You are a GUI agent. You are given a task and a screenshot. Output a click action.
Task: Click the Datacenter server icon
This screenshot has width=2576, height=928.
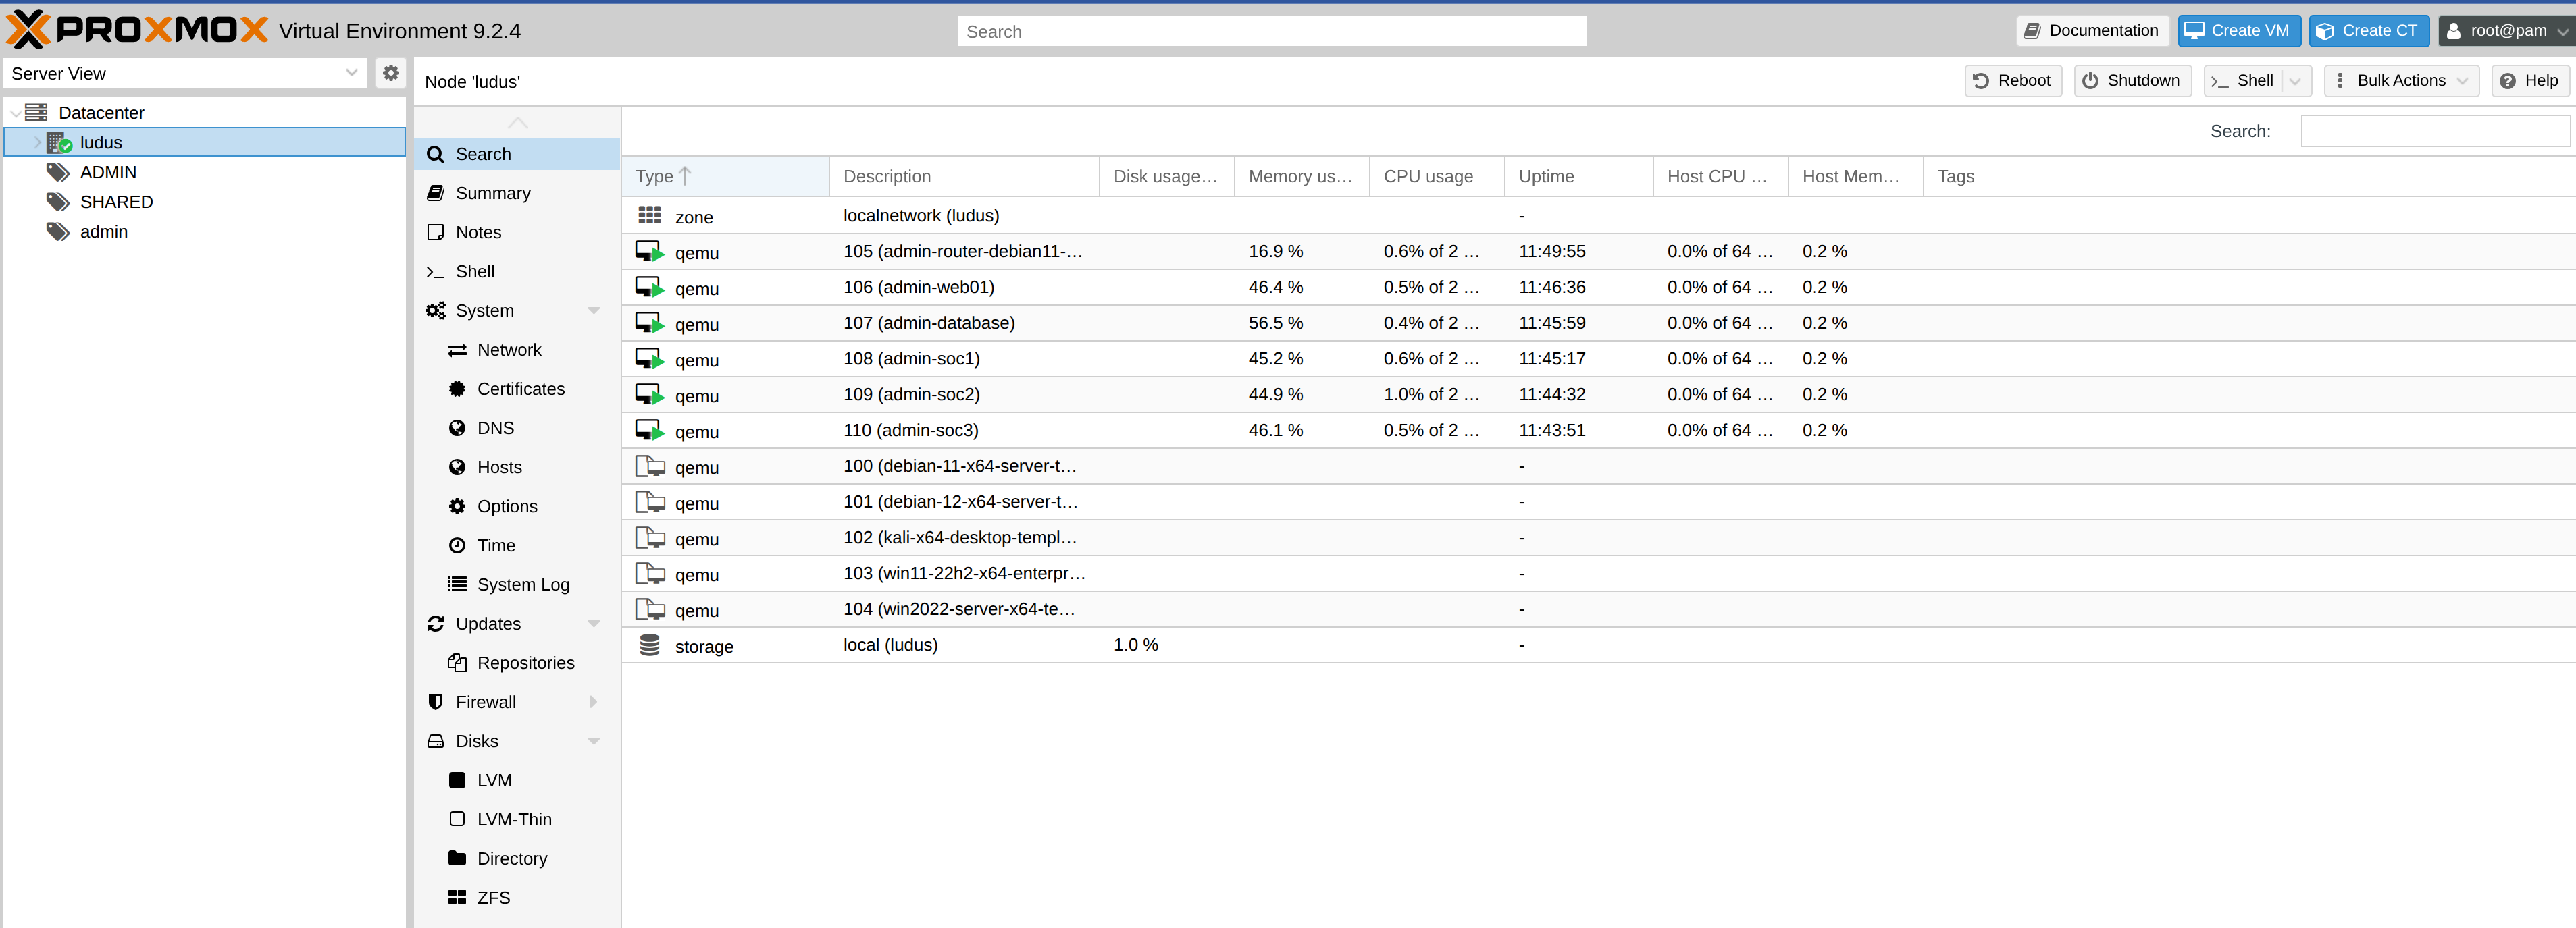point(36,112)
